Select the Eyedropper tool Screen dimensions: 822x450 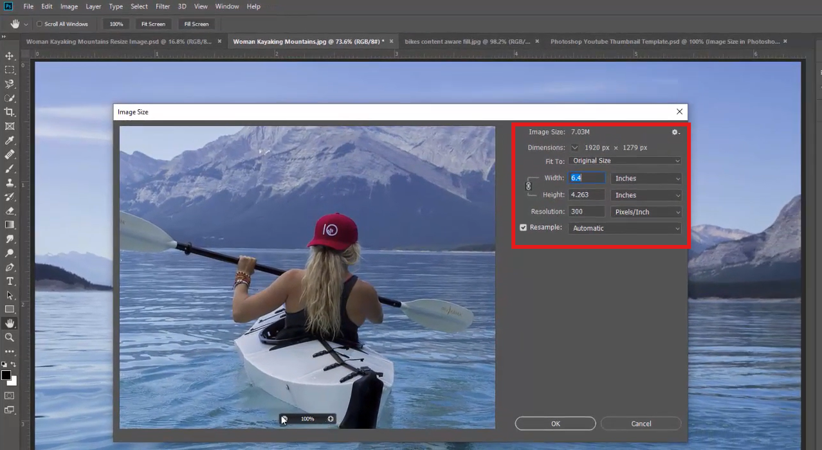click(10, 141)
